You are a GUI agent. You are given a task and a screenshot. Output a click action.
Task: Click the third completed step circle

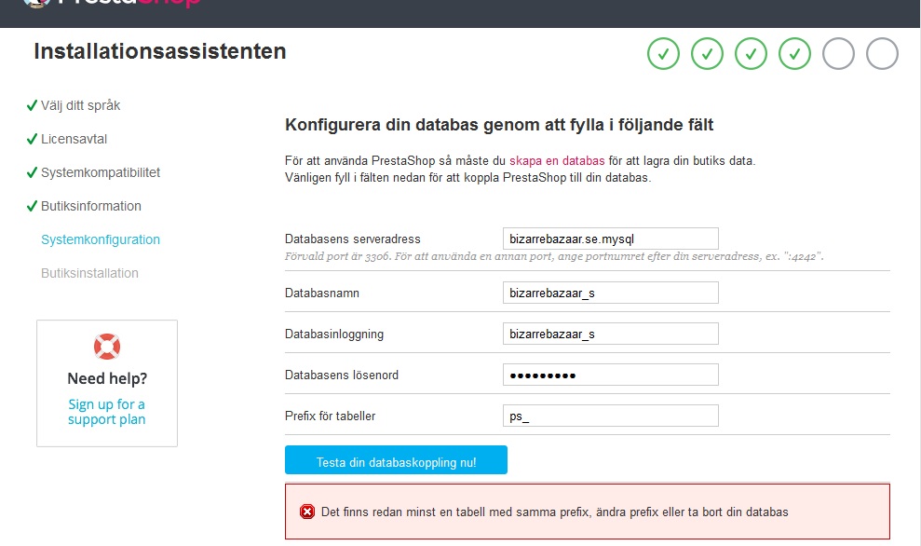tap(751, 53)
